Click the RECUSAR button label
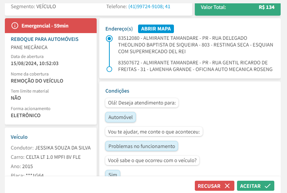Image resolution: width=287 pixels, height=193 pixels. (209, 186)
